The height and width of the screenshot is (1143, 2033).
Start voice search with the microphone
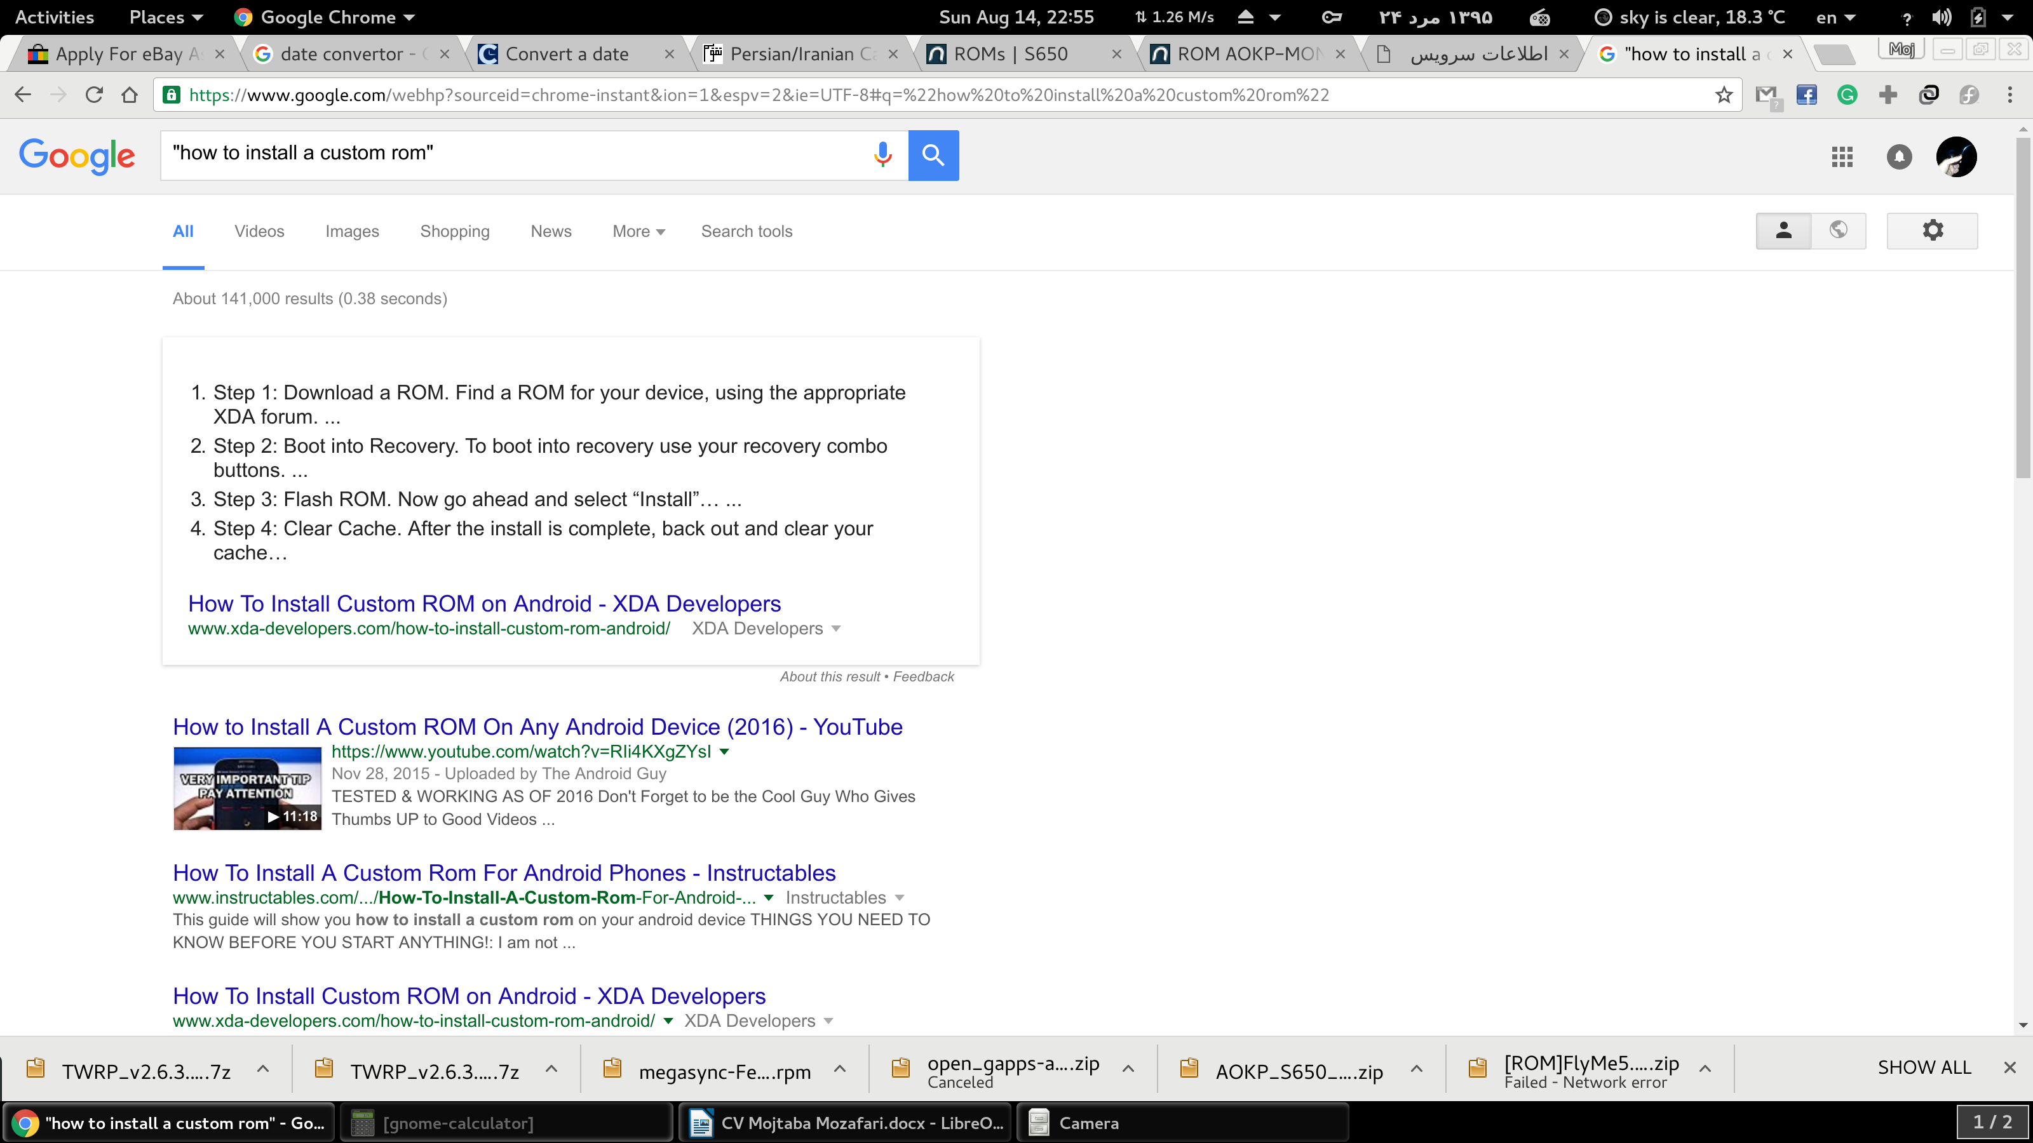(x=882, y=154)
